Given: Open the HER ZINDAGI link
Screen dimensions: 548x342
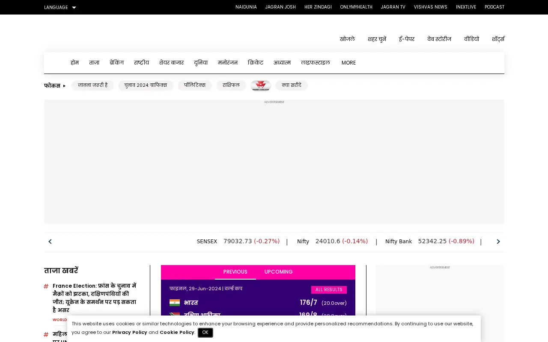Looking at the screenshot, I should 318,7.
